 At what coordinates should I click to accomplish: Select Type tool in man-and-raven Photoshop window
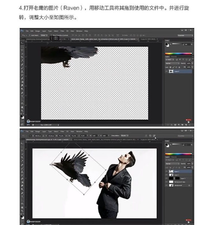(x=22, y=196)
